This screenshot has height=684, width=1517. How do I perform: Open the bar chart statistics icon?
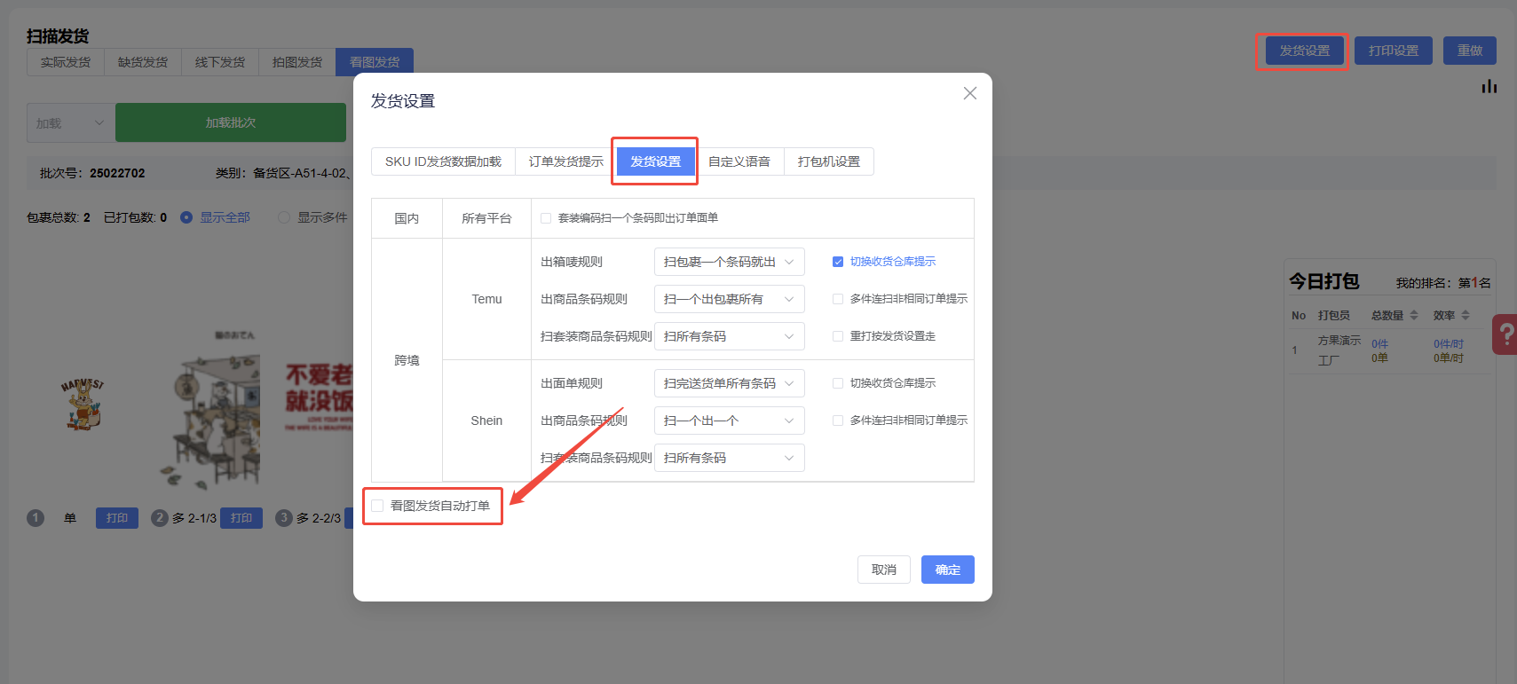coord(1489,86)
